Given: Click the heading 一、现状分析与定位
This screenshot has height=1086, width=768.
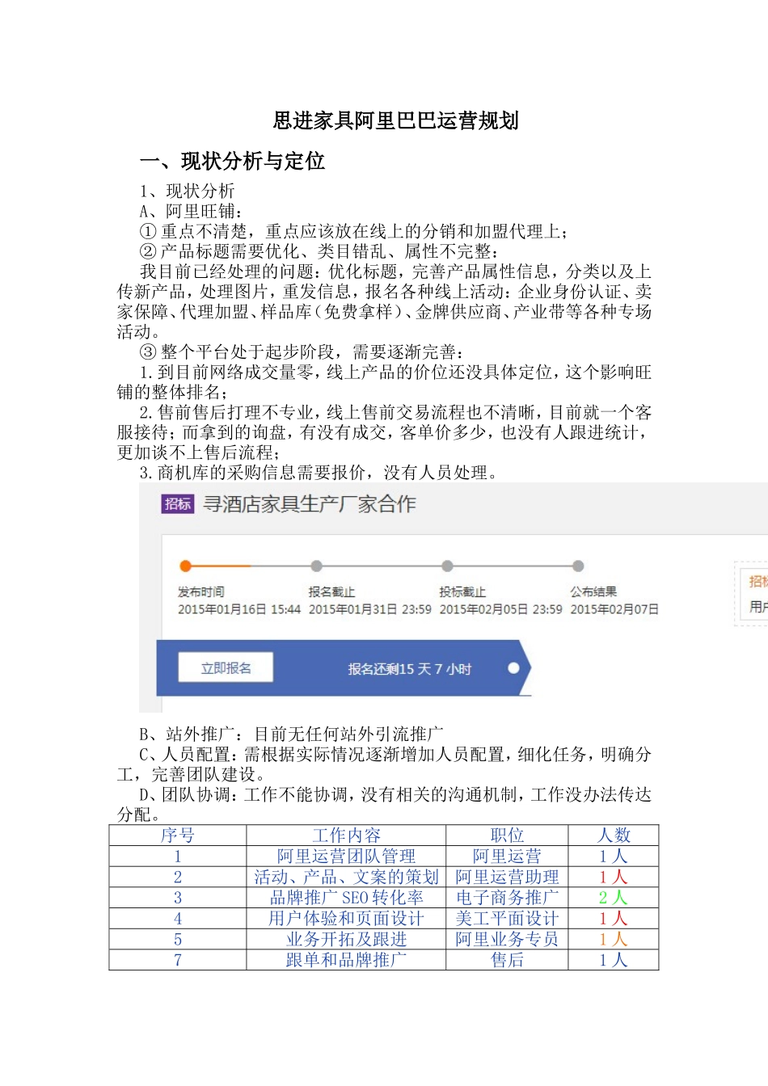Looking at the screenshot, I should point(233,162).
